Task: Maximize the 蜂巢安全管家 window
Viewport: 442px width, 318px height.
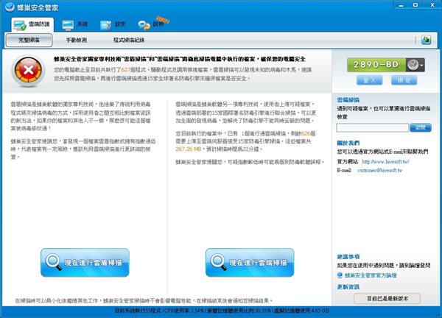Action: (415, 5)
